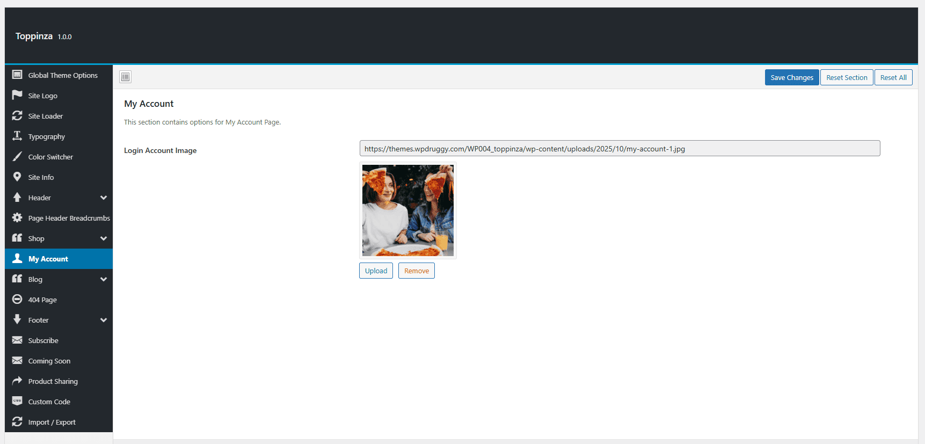Viewport: 925px width, 444px height.
Task: Open the Coming Soon section
Action: pyautogui.click(x=59, y=361)
